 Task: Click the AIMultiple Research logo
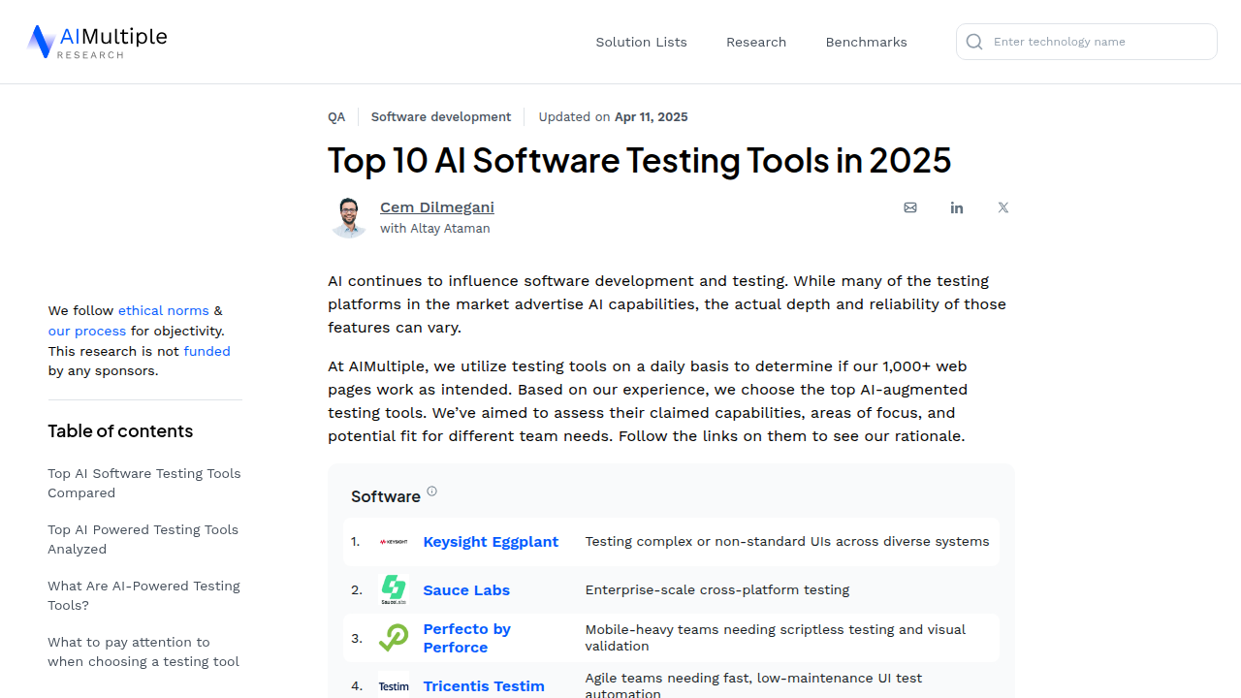click(97, 42)
